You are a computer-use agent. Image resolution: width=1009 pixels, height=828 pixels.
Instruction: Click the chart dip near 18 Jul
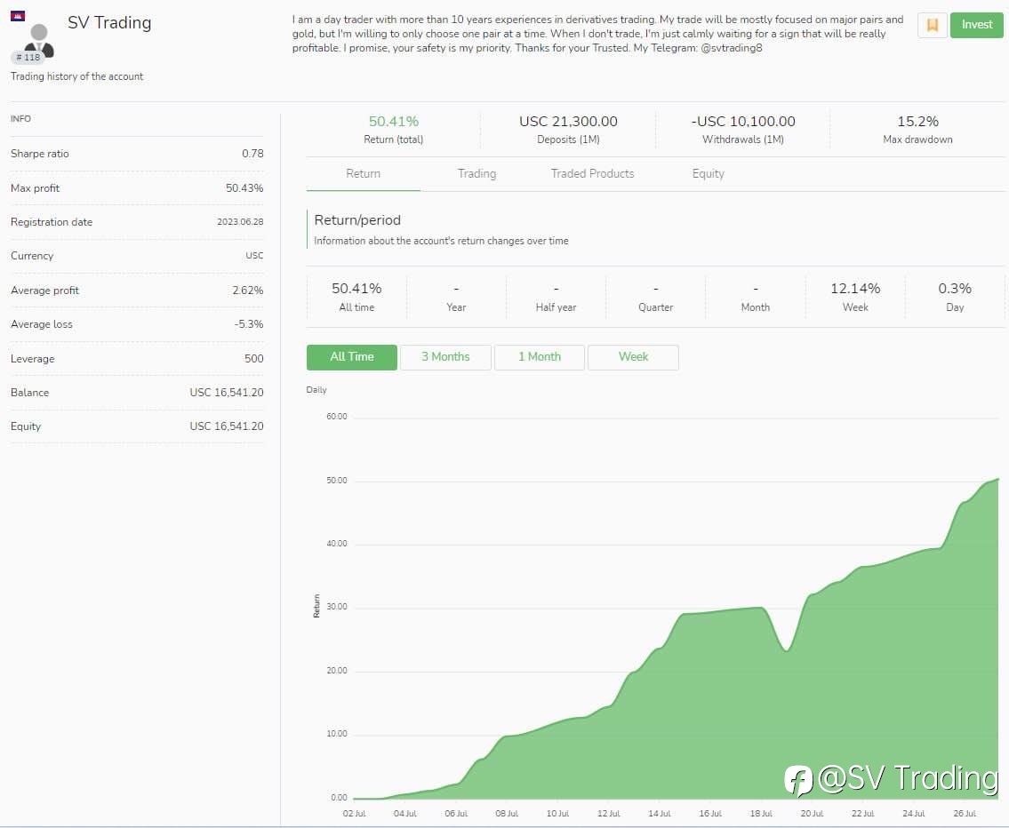click(x=787, y=649)
